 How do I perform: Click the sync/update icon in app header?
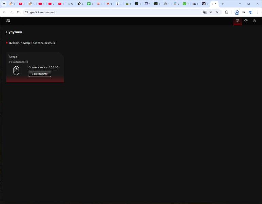click(246, 21)
